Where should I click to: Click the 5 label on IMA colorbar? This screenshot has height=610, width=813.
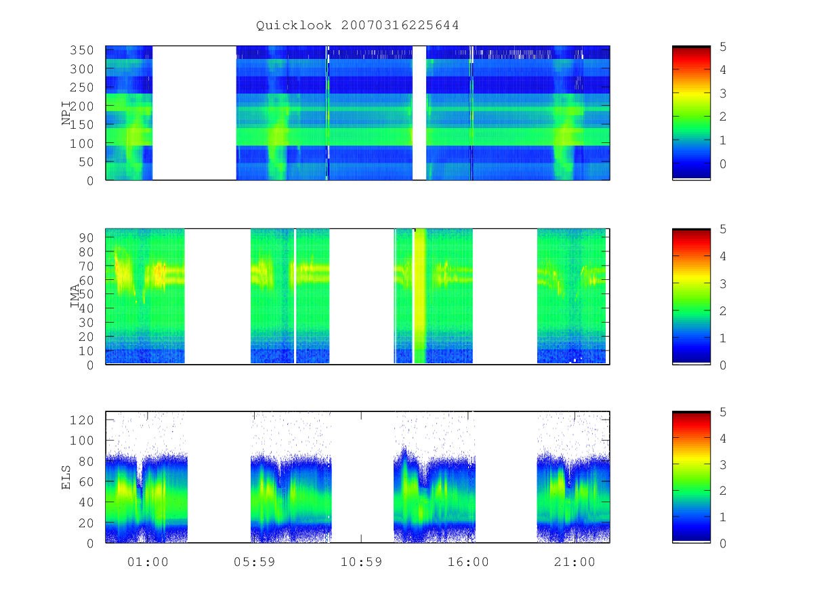tap(723, 229)
